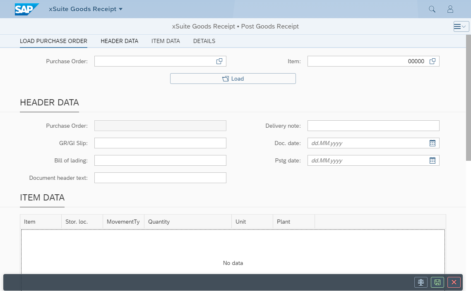Switch to the HEADER DATA tab
471x291 pixels.
pyautogui.click(x=119, y=41)
